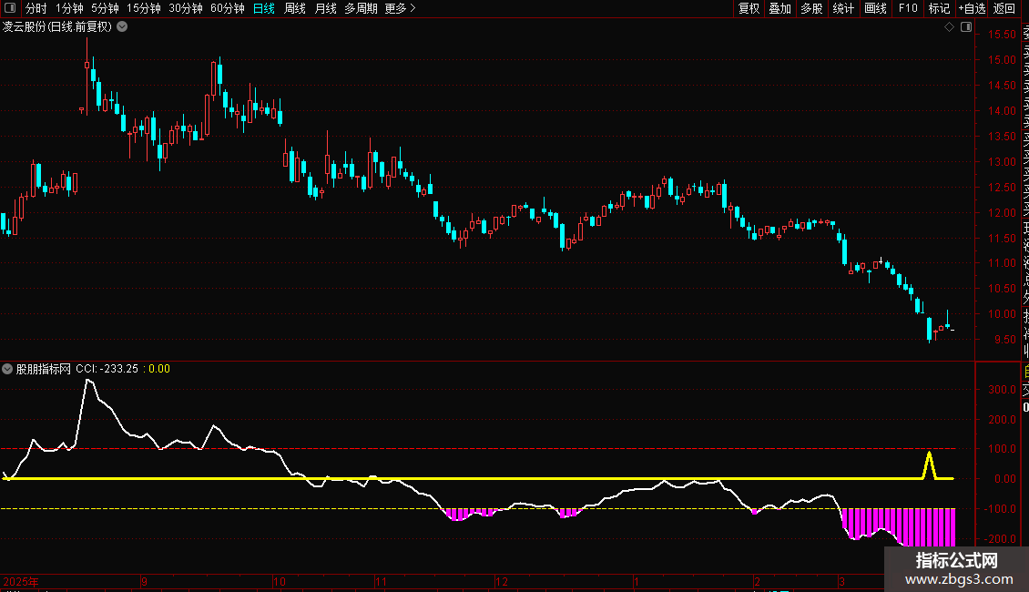
Task: Toggle the side panel icon above price axis
Action: point(966,27)
